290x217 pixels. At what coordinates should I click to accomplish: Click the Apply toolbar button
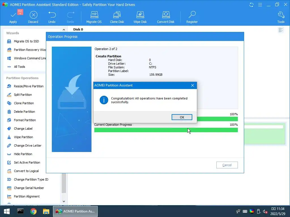[x=13, y=17]
